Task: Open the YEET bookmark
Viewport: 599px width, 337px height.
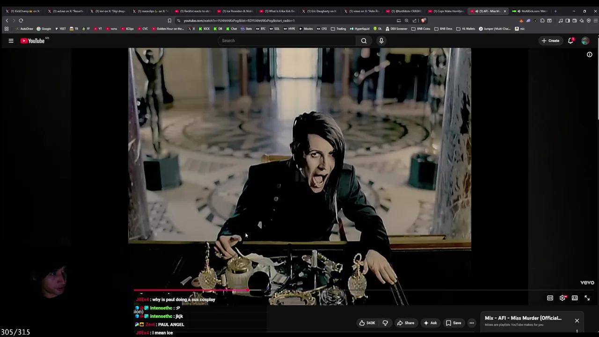Action: [x=60, y=29]
